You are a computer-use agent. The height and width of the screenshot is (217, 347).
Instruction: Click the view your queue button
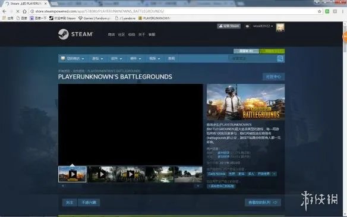[x=263, y=202]
